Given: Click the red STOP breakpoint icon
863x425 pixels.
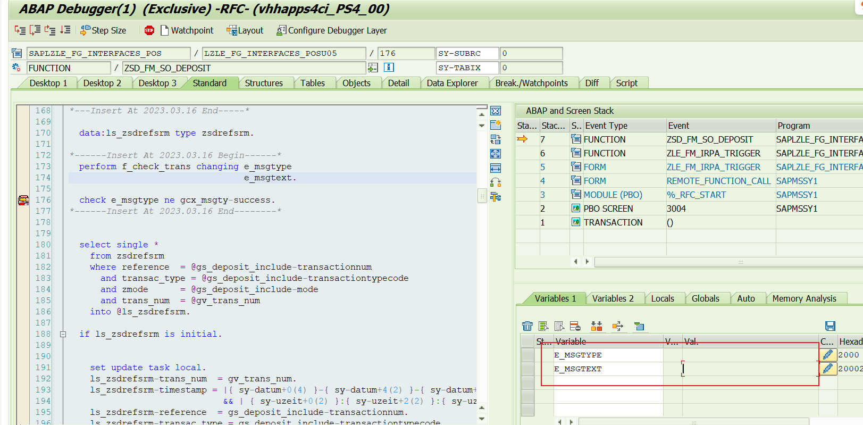Looking at the screenshot, I should pos(149,30).
